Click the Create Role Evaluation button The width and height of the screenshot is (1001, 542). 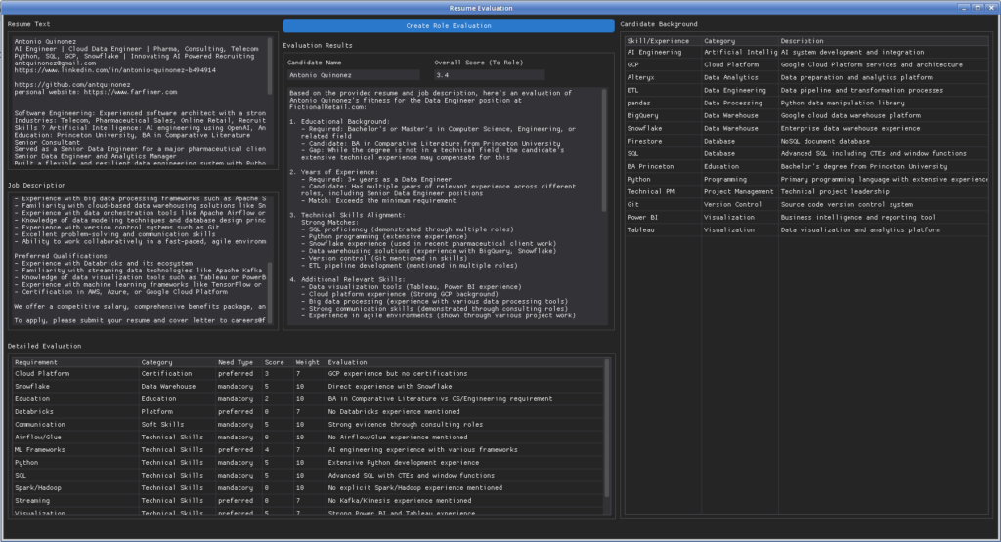[x=449, y=25]
